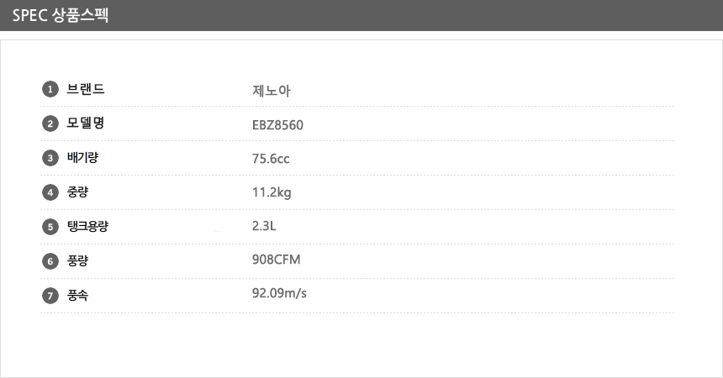Select the 브랜드 label
723x378 pixels.
click(x=86, y=90)
